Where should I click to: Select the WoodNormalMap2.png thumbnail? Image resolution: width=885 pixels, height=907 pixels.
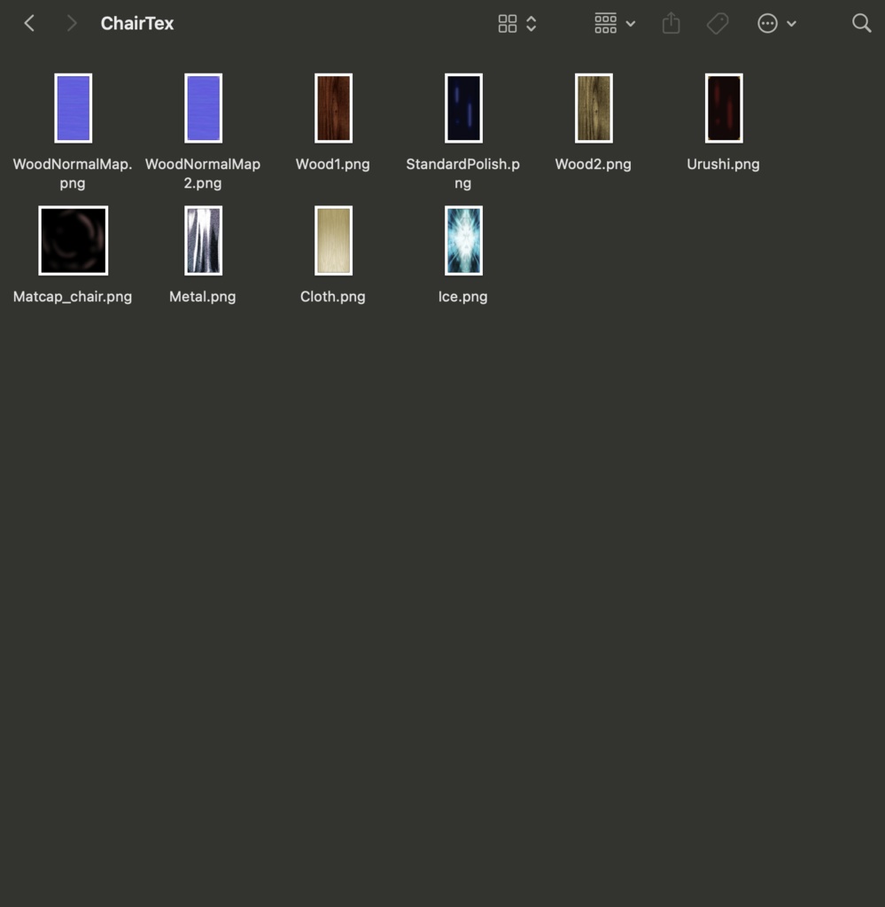pos(203,108)
